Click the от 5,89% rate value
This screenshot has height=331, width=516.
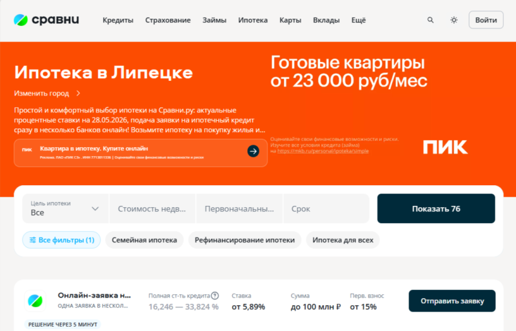click(x=248, y=307)
